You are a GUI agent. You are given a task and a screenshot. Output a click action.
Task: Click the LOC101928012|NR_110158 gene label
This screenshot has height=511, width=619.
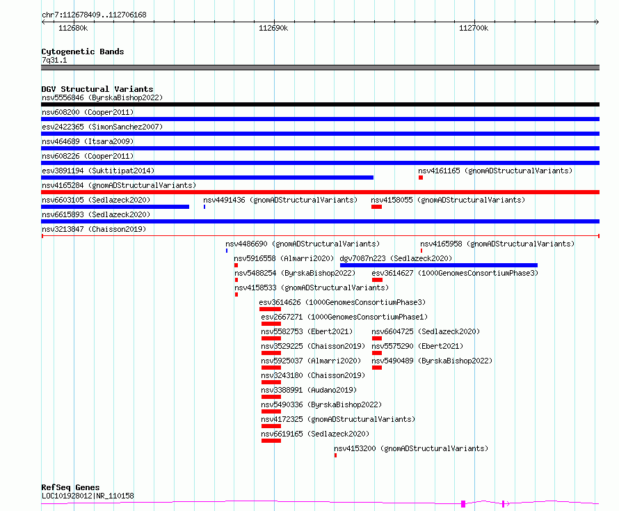88,496
